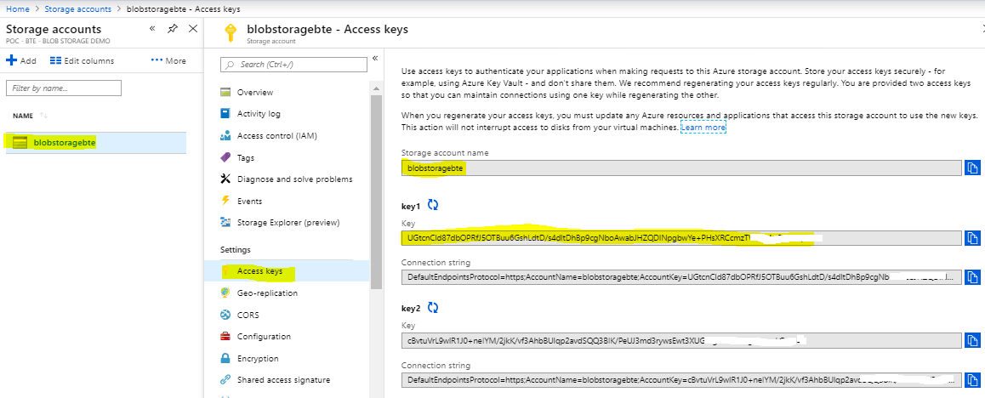Copy the key1 connection string
This screenshot has width=985, height=398.
tap(972, 277)
